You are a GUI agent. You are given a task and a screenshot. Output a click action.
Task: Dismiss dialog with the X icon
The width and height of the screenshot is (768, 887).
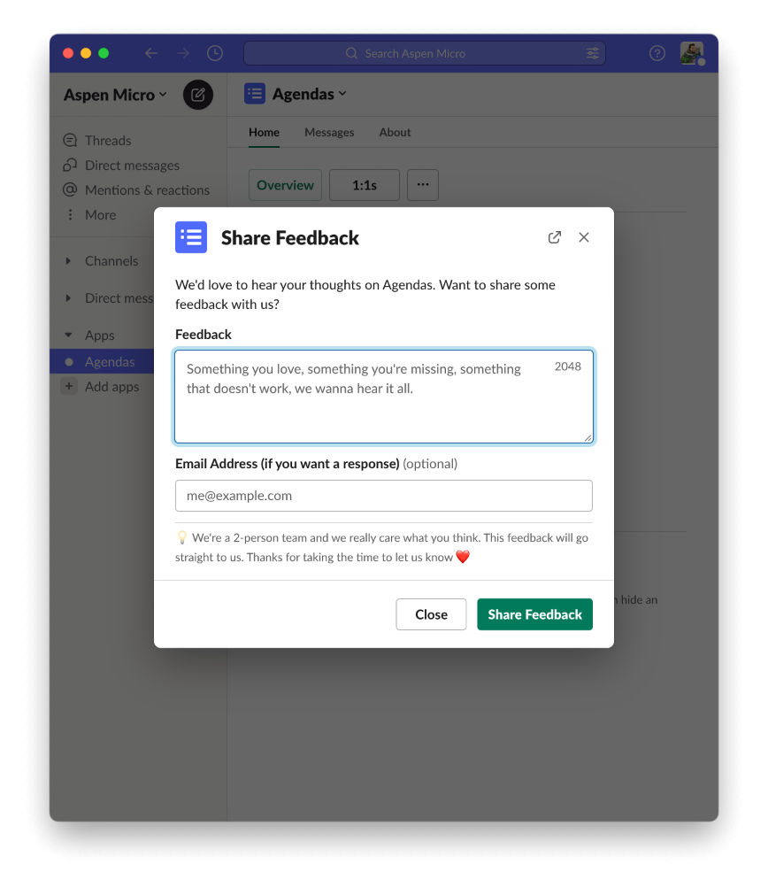point(584,237)
